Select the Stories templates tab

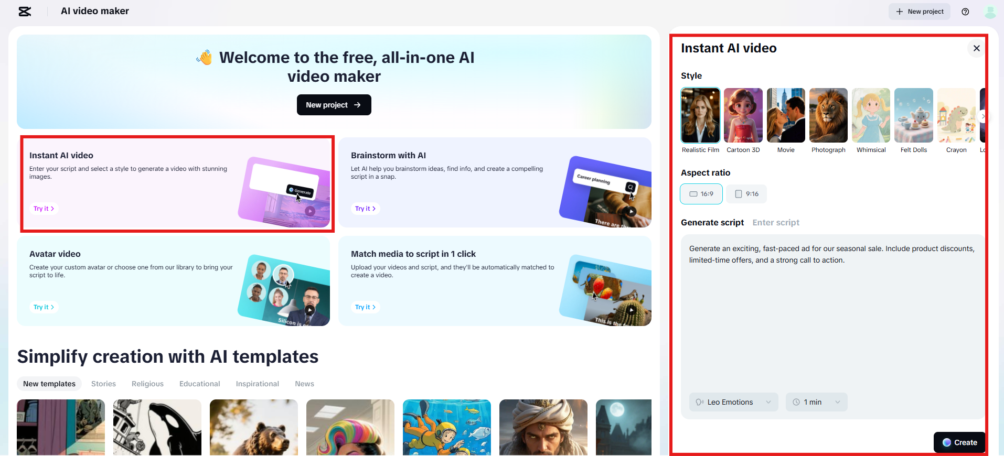(x=103, y=384)
